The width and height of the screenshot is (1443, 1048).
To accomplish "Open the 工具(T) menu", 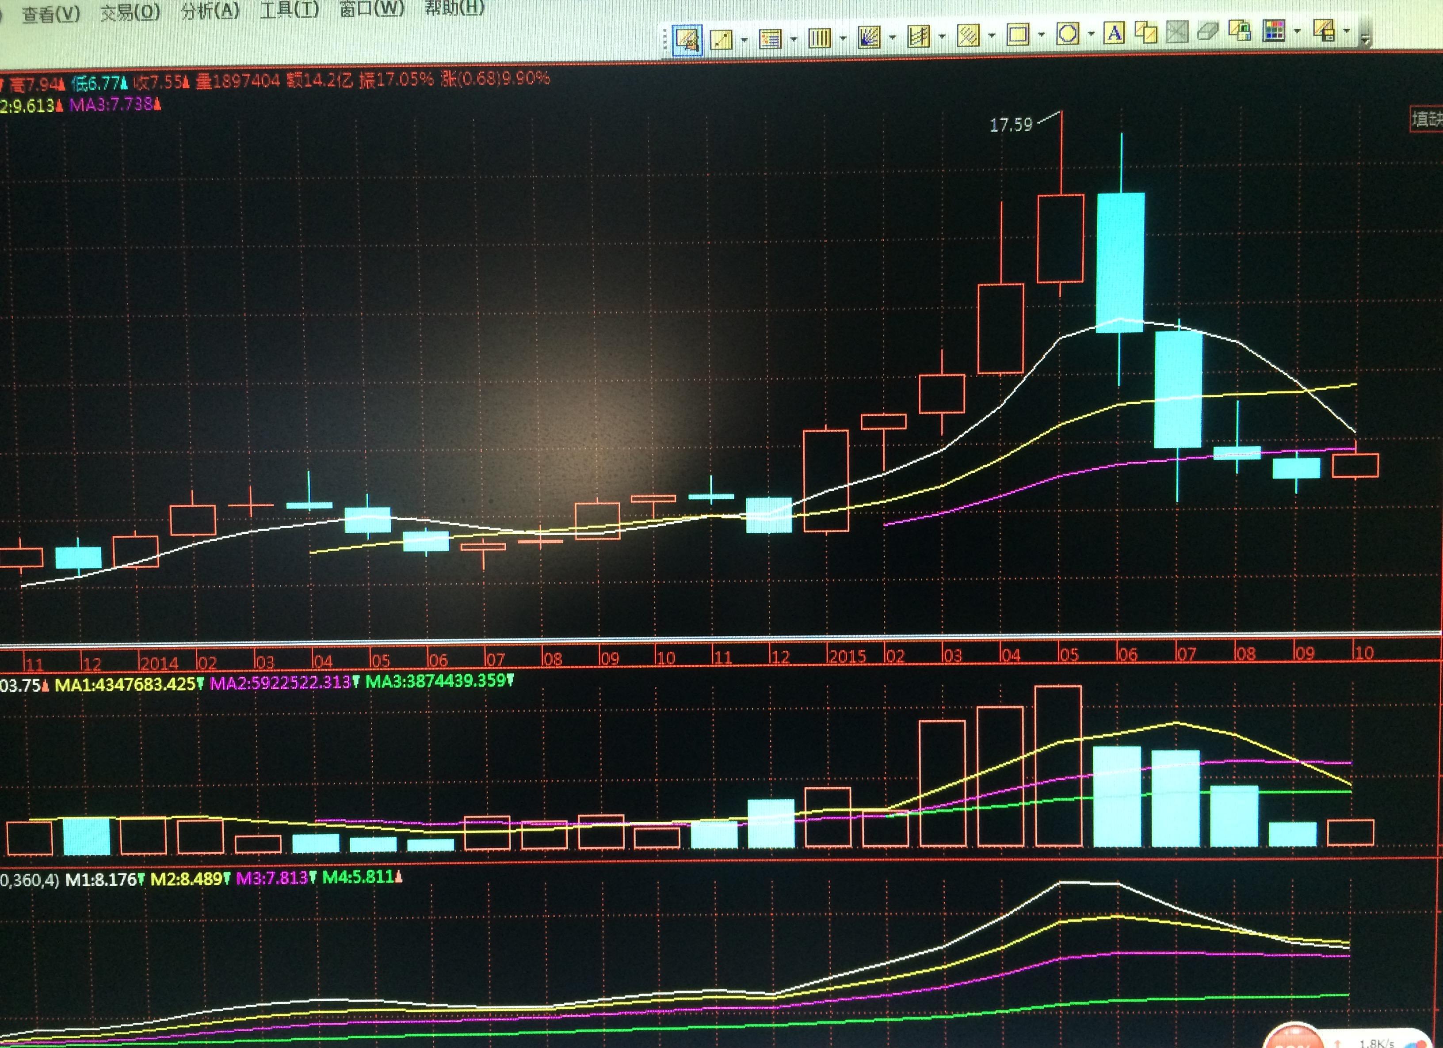I will pos(289,10).
